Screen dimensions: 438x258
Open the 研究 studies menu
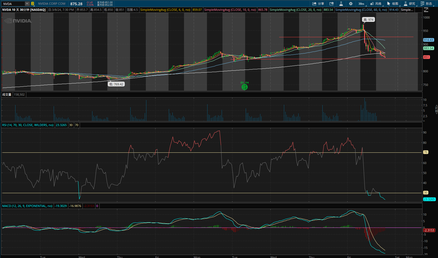tap(410, 4)
